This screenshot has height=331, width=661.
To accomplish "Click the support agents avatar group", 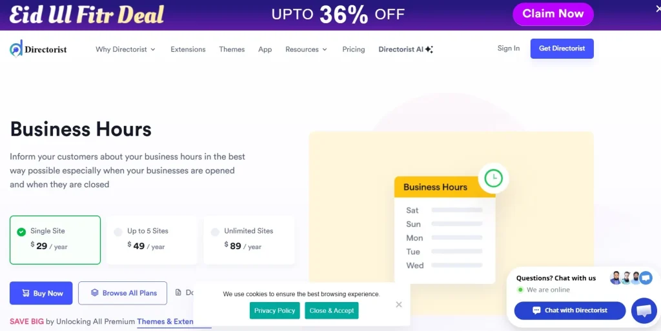I will (631, 278).
